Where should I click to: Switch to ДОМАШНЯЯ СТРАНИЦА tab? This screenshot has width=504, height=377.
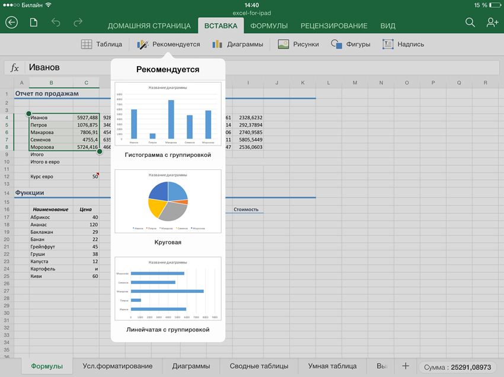coord(149,26)
